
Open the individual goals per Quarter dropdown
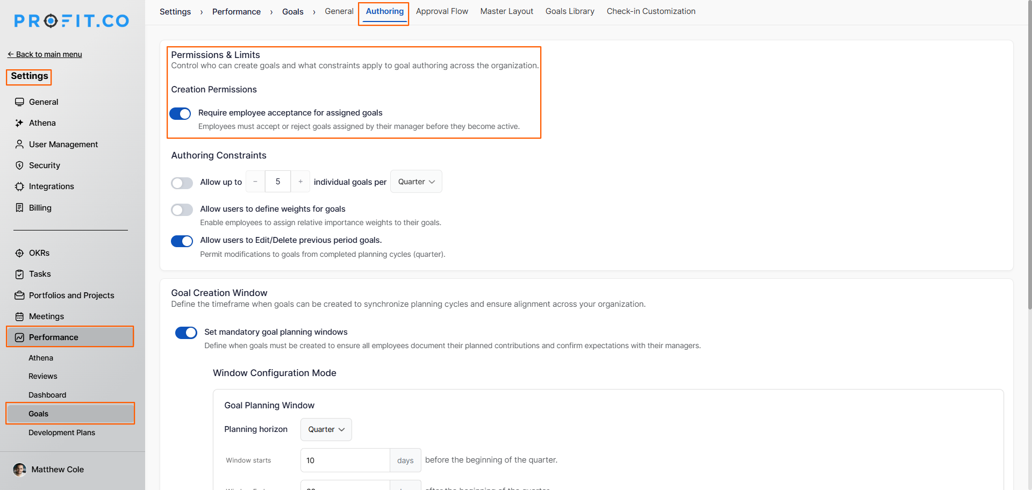click(x=416, y=182)
